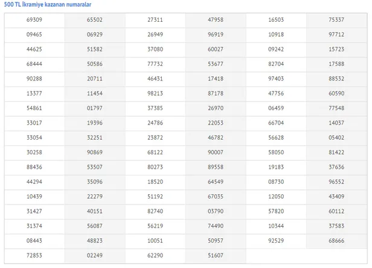Click the number 51607
Screen dimensions: 372x268
coord(216,256)
